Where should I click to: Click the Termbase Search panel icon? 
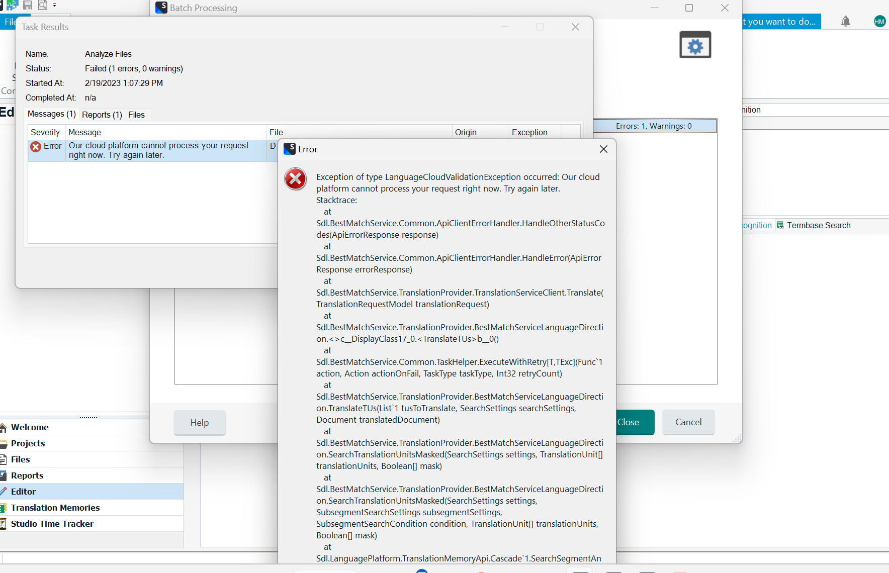[780, 225]
